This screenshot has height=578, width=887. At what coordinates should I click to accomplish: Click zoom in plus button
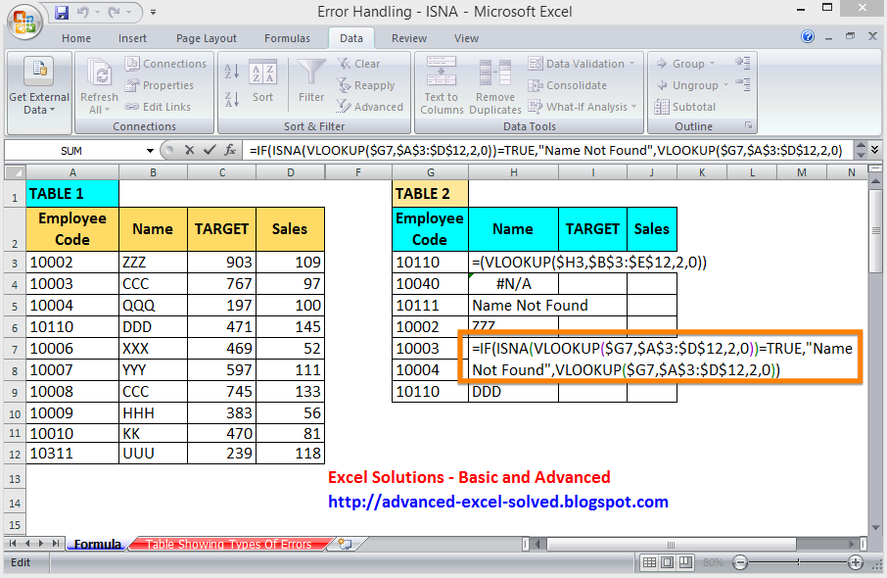856,562
